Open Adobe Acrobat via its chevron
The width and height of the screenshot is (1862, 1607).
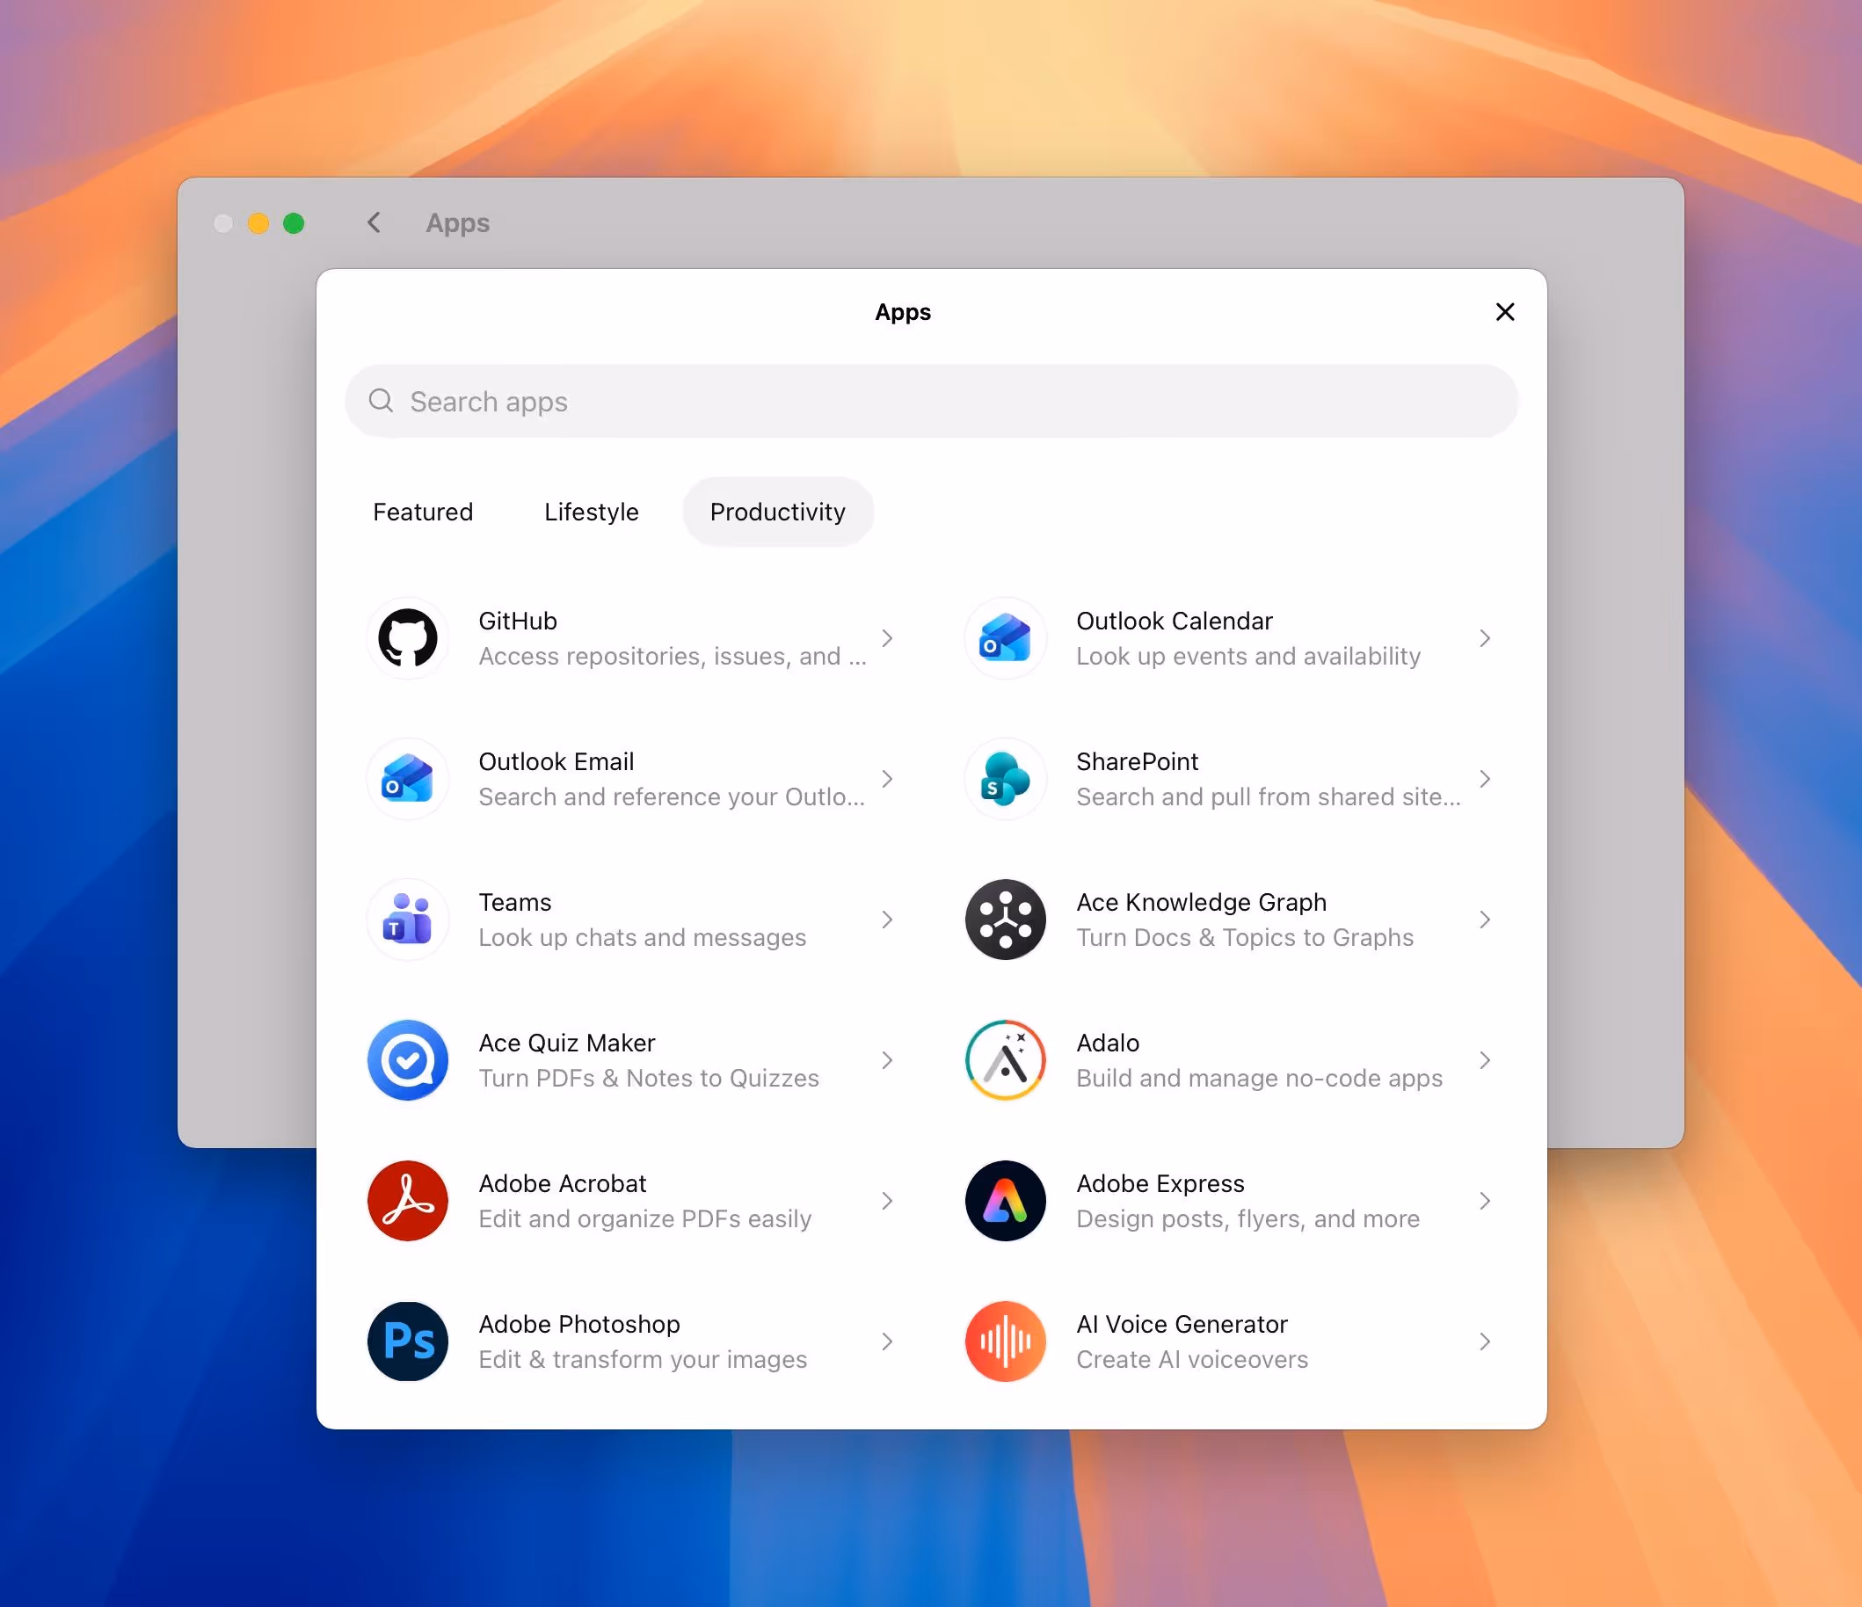point(887,1201)
